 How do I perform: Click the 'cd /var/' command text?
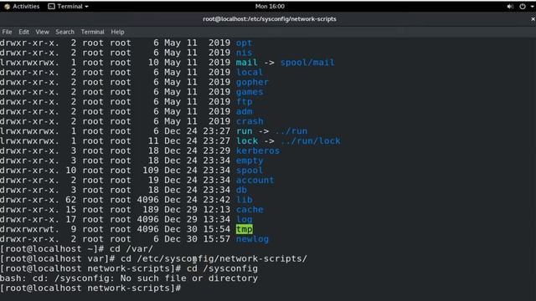131,249
